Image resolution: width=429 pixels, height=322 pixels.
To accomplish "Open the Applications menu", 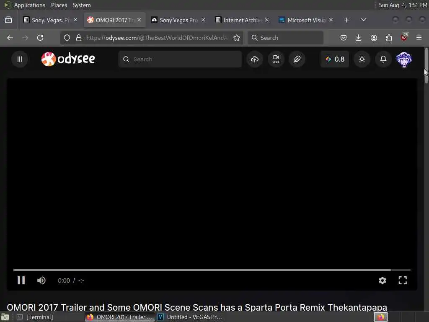I will (30, 5).
